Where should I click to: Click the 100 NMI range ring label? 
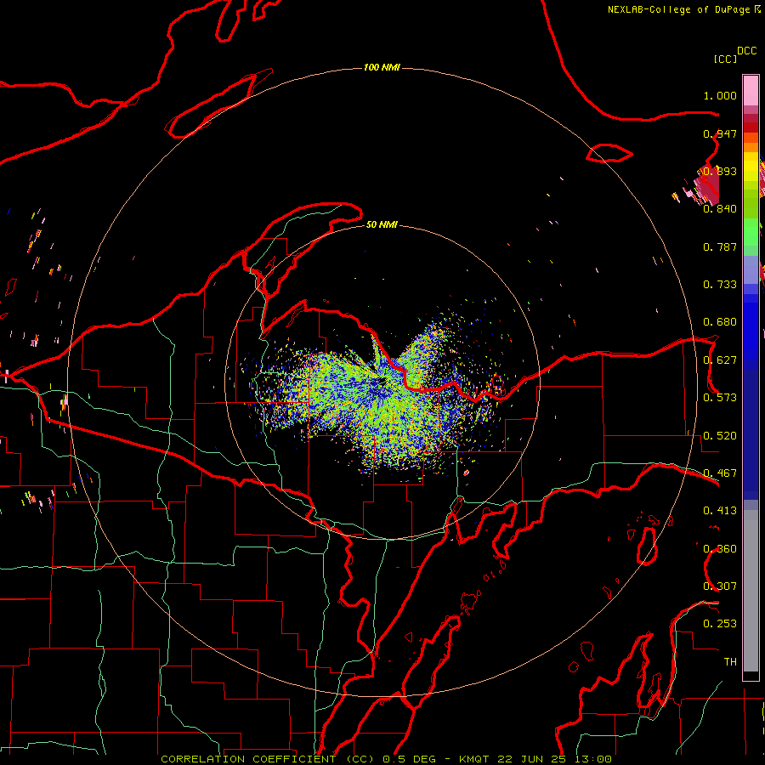382,67
